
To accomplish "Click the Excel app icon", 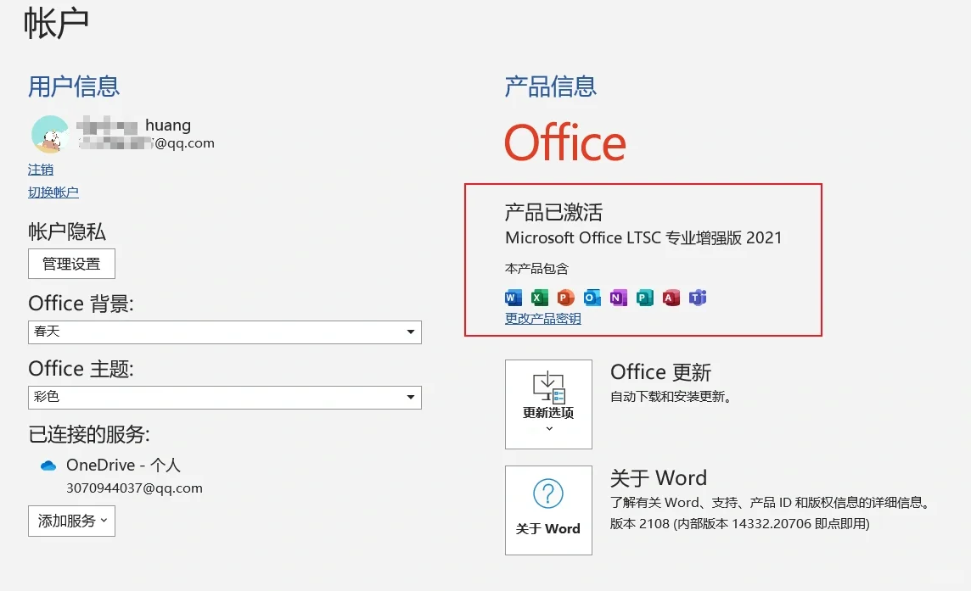I will (x=539, y=298).
